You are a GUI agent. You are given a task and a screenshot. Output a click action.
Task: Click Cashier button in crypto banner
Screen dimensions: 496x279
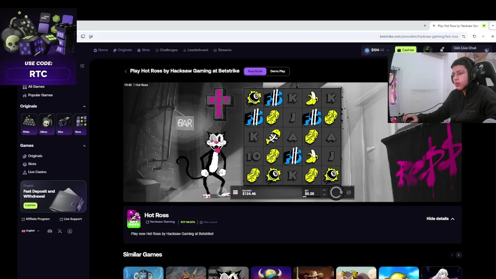(30, 205)
